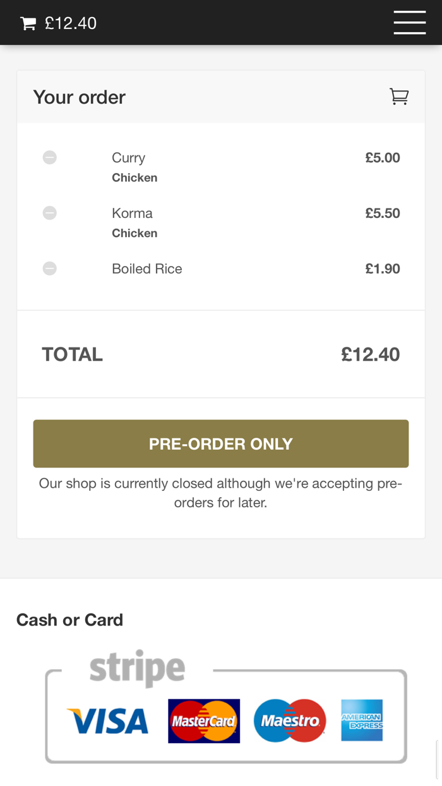
Task: Click the TOTAL £12.40 amount
Action: 370,354
